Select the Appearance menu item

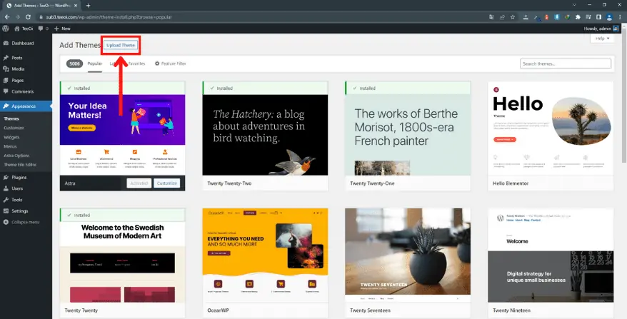[26, 106]
